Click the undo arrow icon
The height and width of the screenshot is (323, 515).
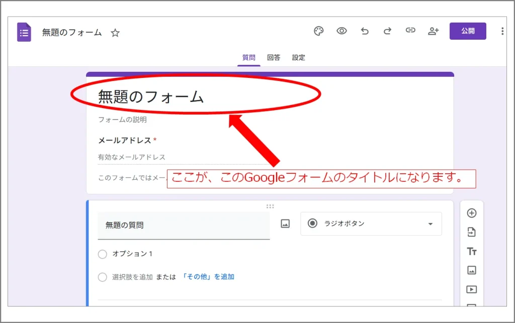tap(365, 31)
